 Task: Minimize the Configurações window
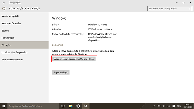coord(177,3)
